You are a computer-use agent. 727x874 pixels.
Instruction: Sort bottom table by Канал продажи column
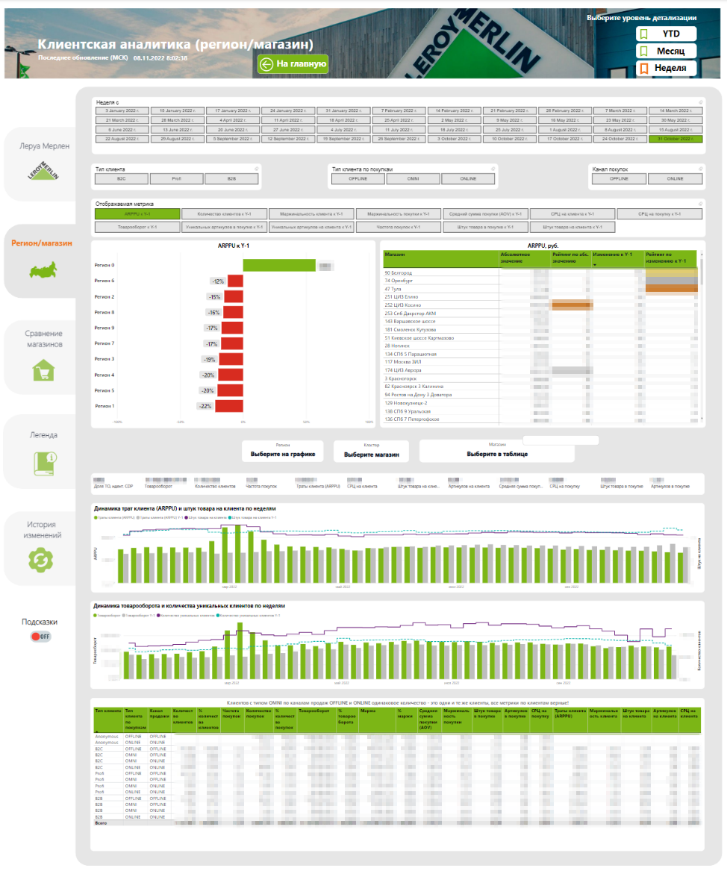160,720
